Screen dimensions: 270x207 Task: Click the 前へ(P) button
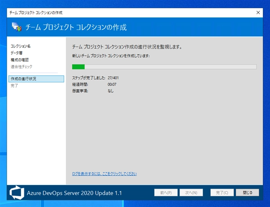166,193
